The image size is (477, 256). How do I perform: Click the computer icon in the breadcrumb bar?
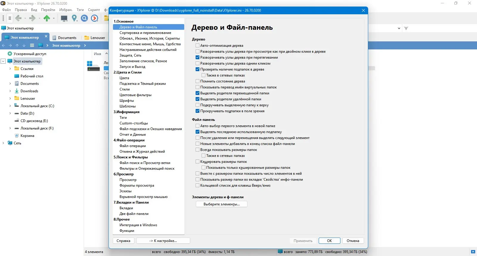point(41,45)
